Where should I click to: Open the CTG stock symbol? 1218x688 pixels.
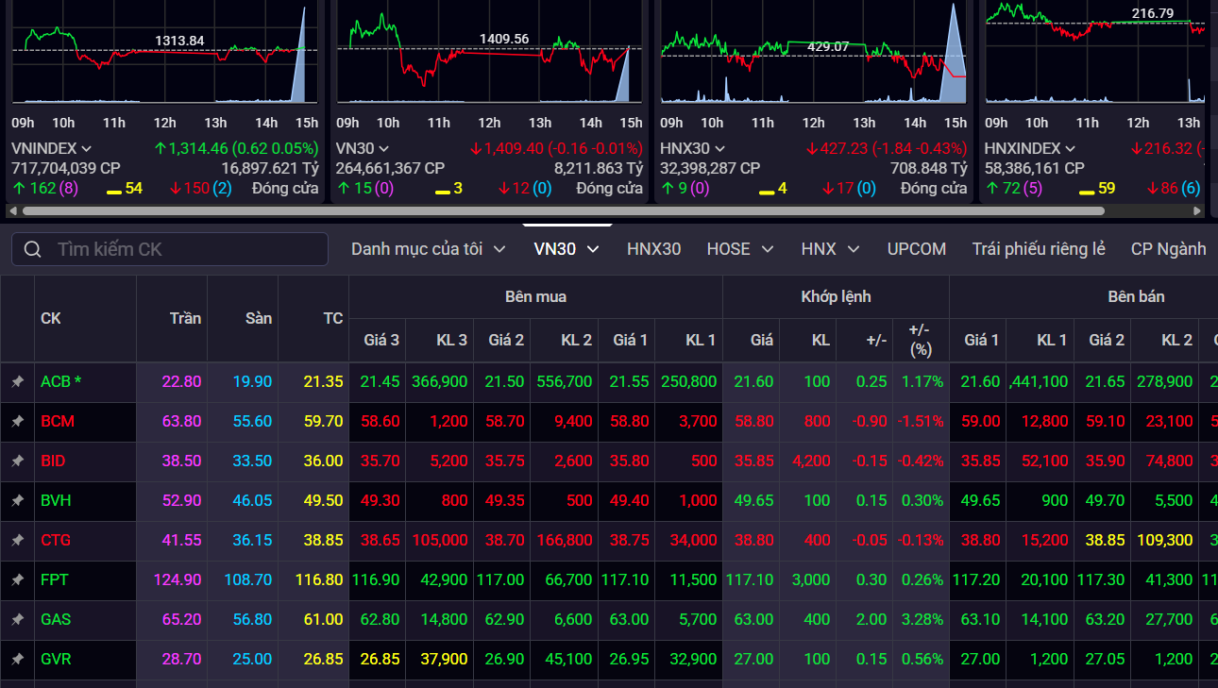[56, 541]
